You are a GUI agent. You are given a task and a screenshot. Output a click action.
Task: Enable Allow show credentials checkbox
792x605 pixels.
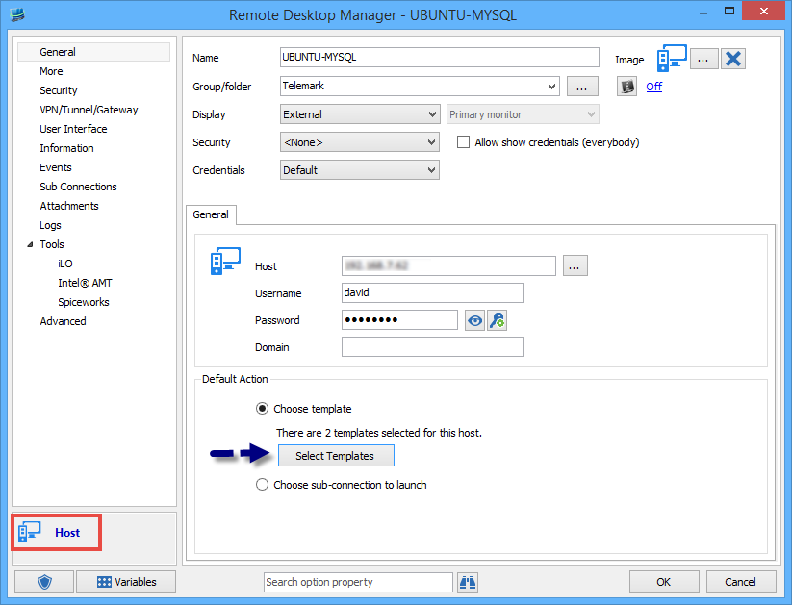click(463, 142)
